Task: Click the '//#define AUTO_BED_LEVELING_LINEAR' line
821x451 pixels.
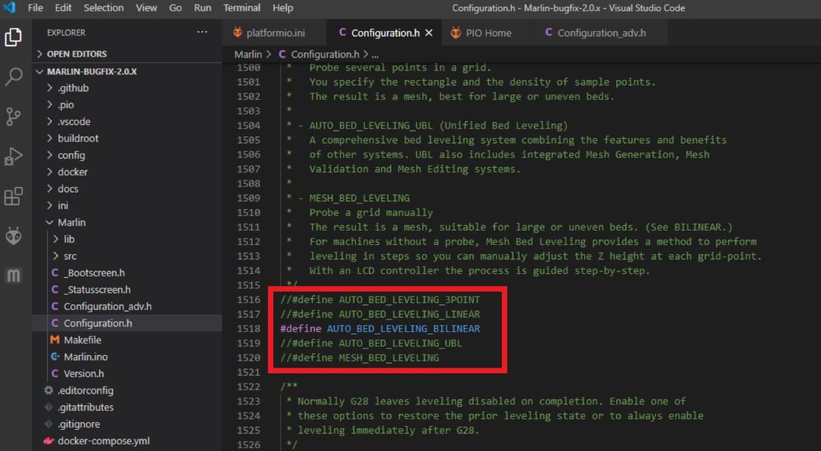Action: [x=380, y=314]
